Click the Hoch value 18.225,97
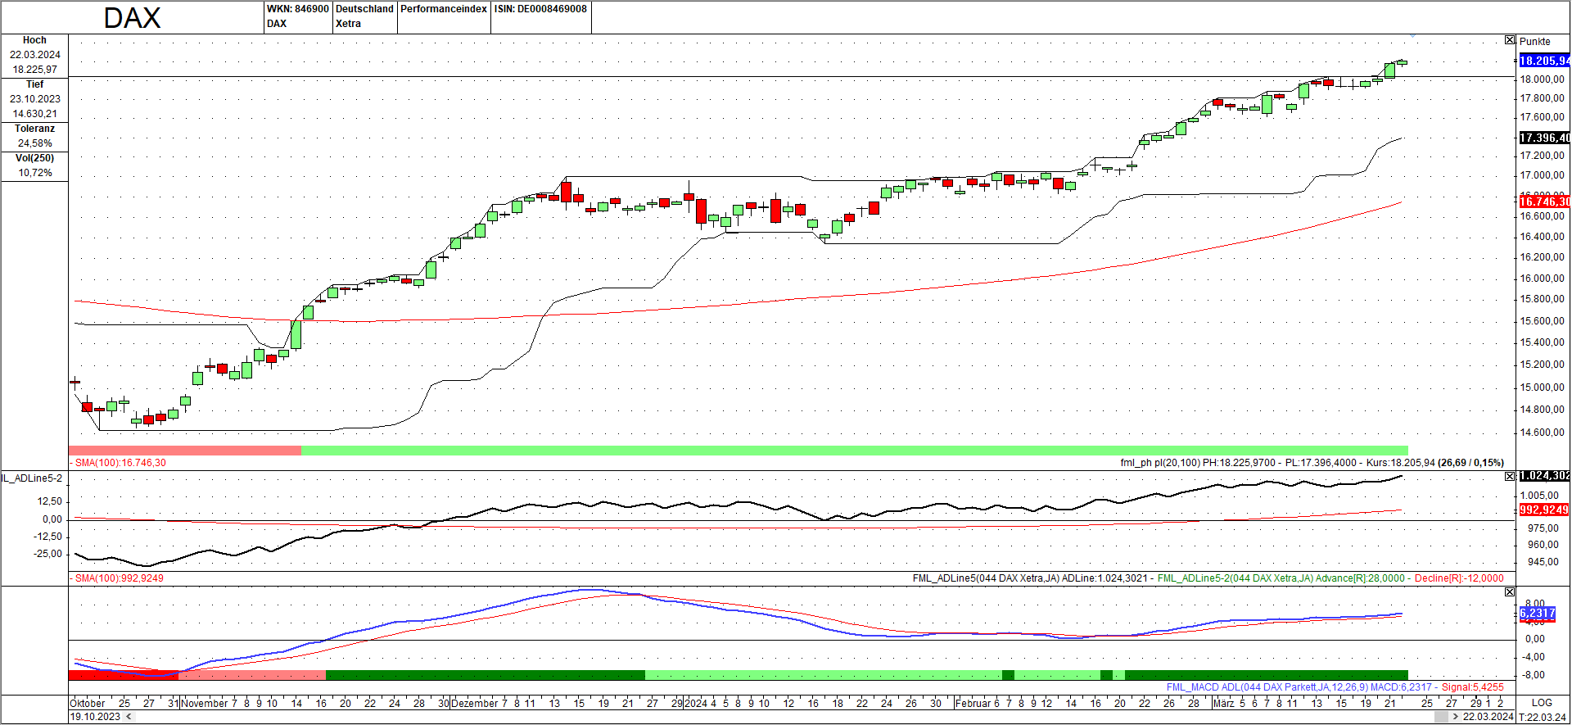Image resolution: width=1572 pixels, height=725 pixels. [x=34, y=70]
